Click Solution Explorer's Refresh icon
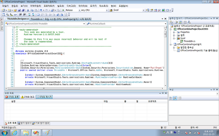219x136 pixels. [180, 22]
